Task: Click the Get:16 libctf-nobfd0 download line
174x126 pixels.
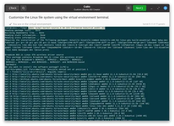Action: [x=68, y=111]
